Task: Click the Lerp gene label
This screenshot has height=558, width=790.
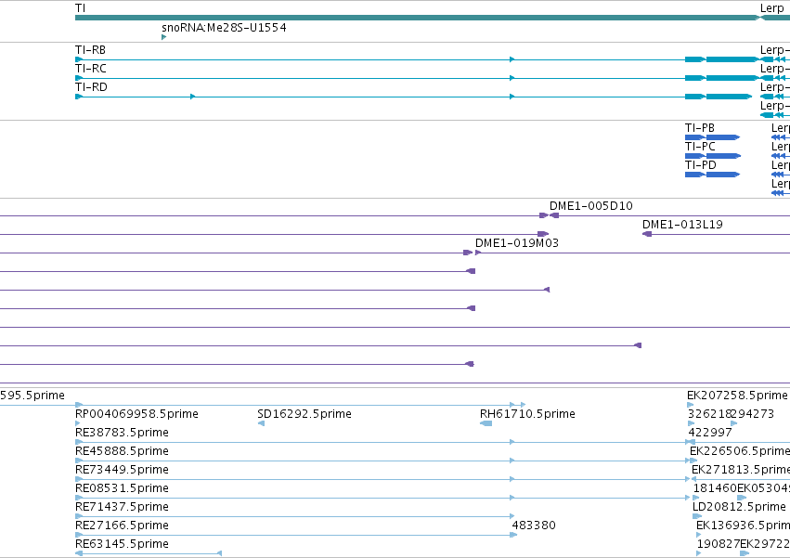Action: pyautogui.click(x=771, y=8)
